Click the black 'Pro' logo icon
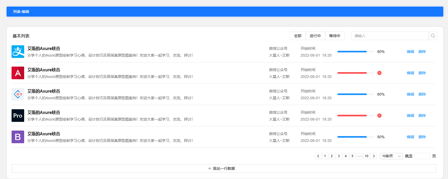The height and width of the screenshot is (179, 448). pyautogui.click(x=18, y=116)
